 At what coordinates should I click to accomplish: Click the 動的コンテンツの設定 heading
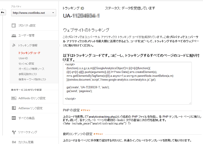coord(78,134)
